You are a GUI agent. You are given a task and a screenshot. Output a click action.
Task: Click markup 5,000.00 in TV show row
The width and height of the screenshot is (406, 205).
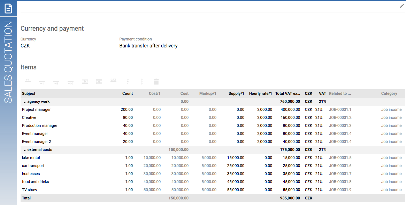[x=209, y=190]
